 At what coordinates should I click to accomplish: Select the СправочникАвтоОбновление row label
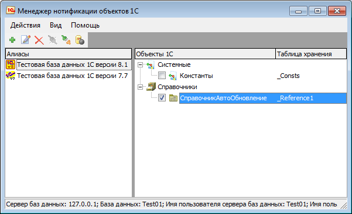[x=223, y=98]
